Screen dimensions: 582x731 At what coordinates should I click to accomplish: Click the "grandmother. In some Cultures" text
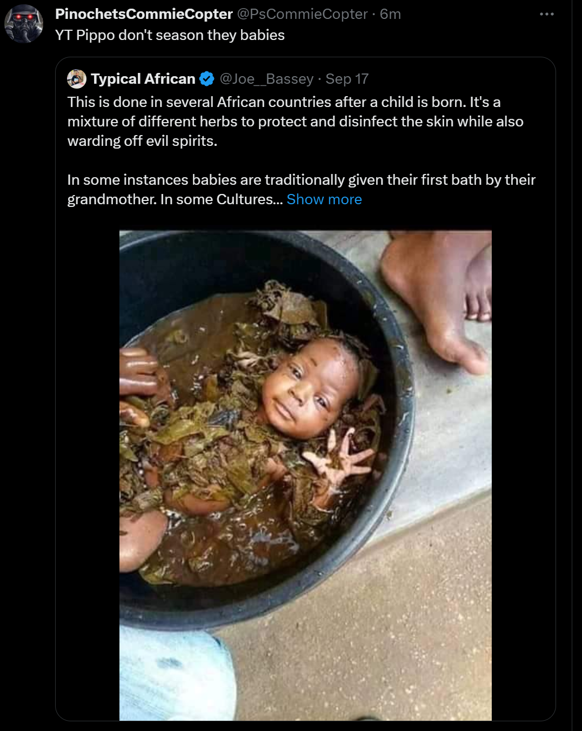click(x=175, y=199)
